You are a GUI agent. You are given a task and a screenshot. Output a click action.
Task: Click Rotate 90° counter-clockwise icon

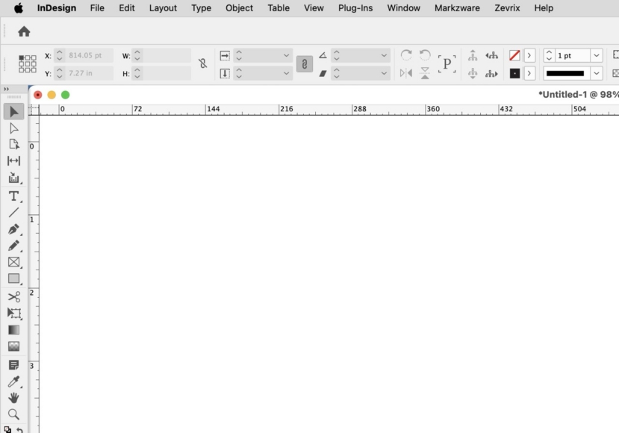click(x=425, y=54)
